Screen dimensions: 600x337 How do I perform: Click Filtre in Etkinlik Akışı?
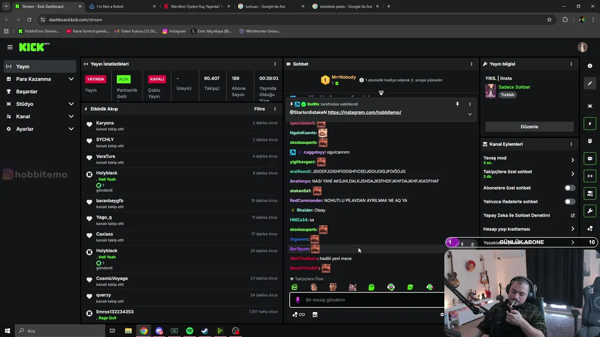[x=260, y=109]
